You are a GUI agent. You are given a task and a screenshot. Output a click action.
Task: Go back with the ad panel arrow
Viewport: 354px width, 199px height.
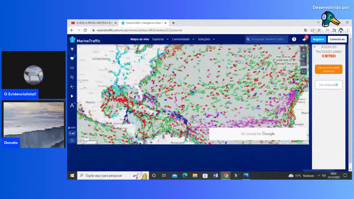tap(314, 47)
